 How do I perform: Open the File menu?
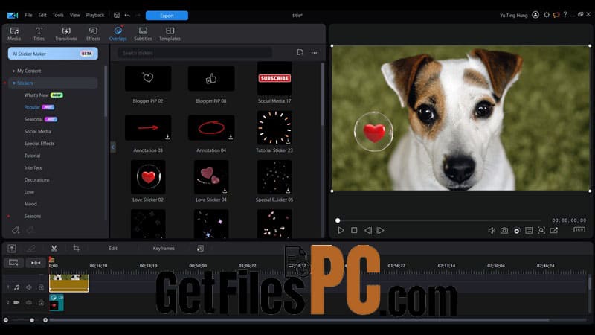coord(28,15)
